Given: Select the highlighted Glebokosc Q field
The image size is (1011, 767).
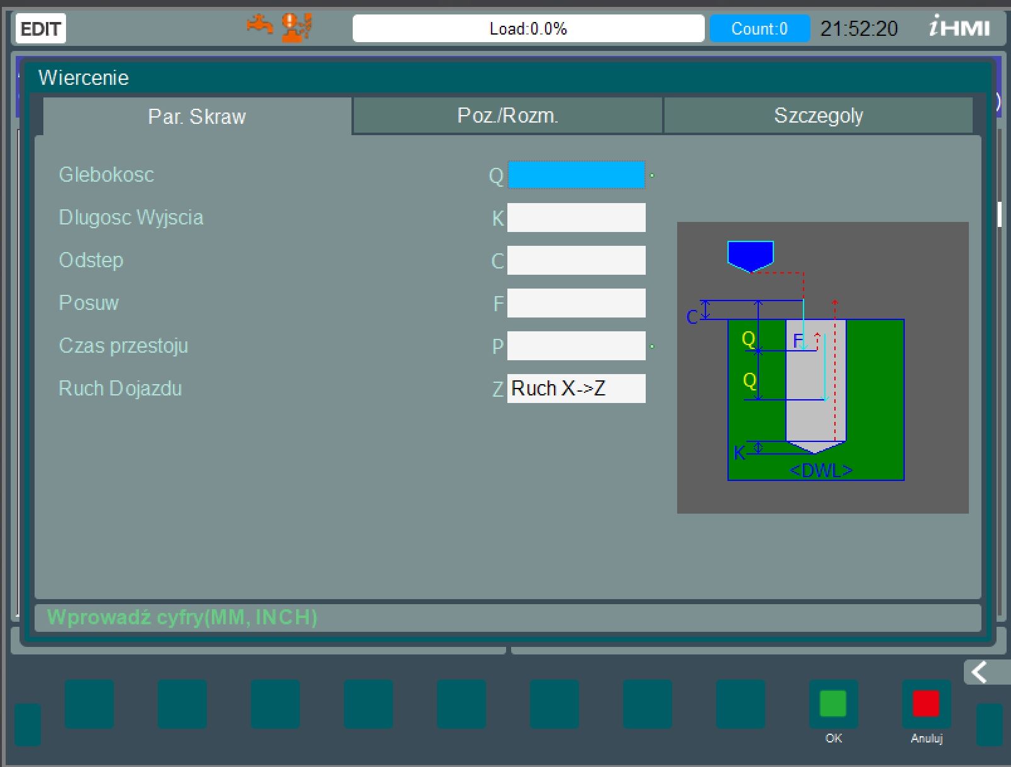Looking at the screenshot, I should click(x=576, y=175).
